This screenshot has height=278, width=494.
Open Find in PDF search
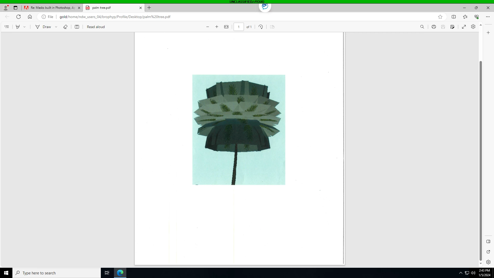click(x=422, y=27)
